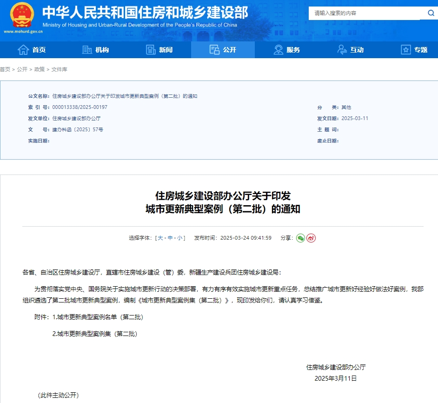This screenshot has width=438, height=403.
Task: Open 政策 breadcrumb link
Action: pos(40,69)
